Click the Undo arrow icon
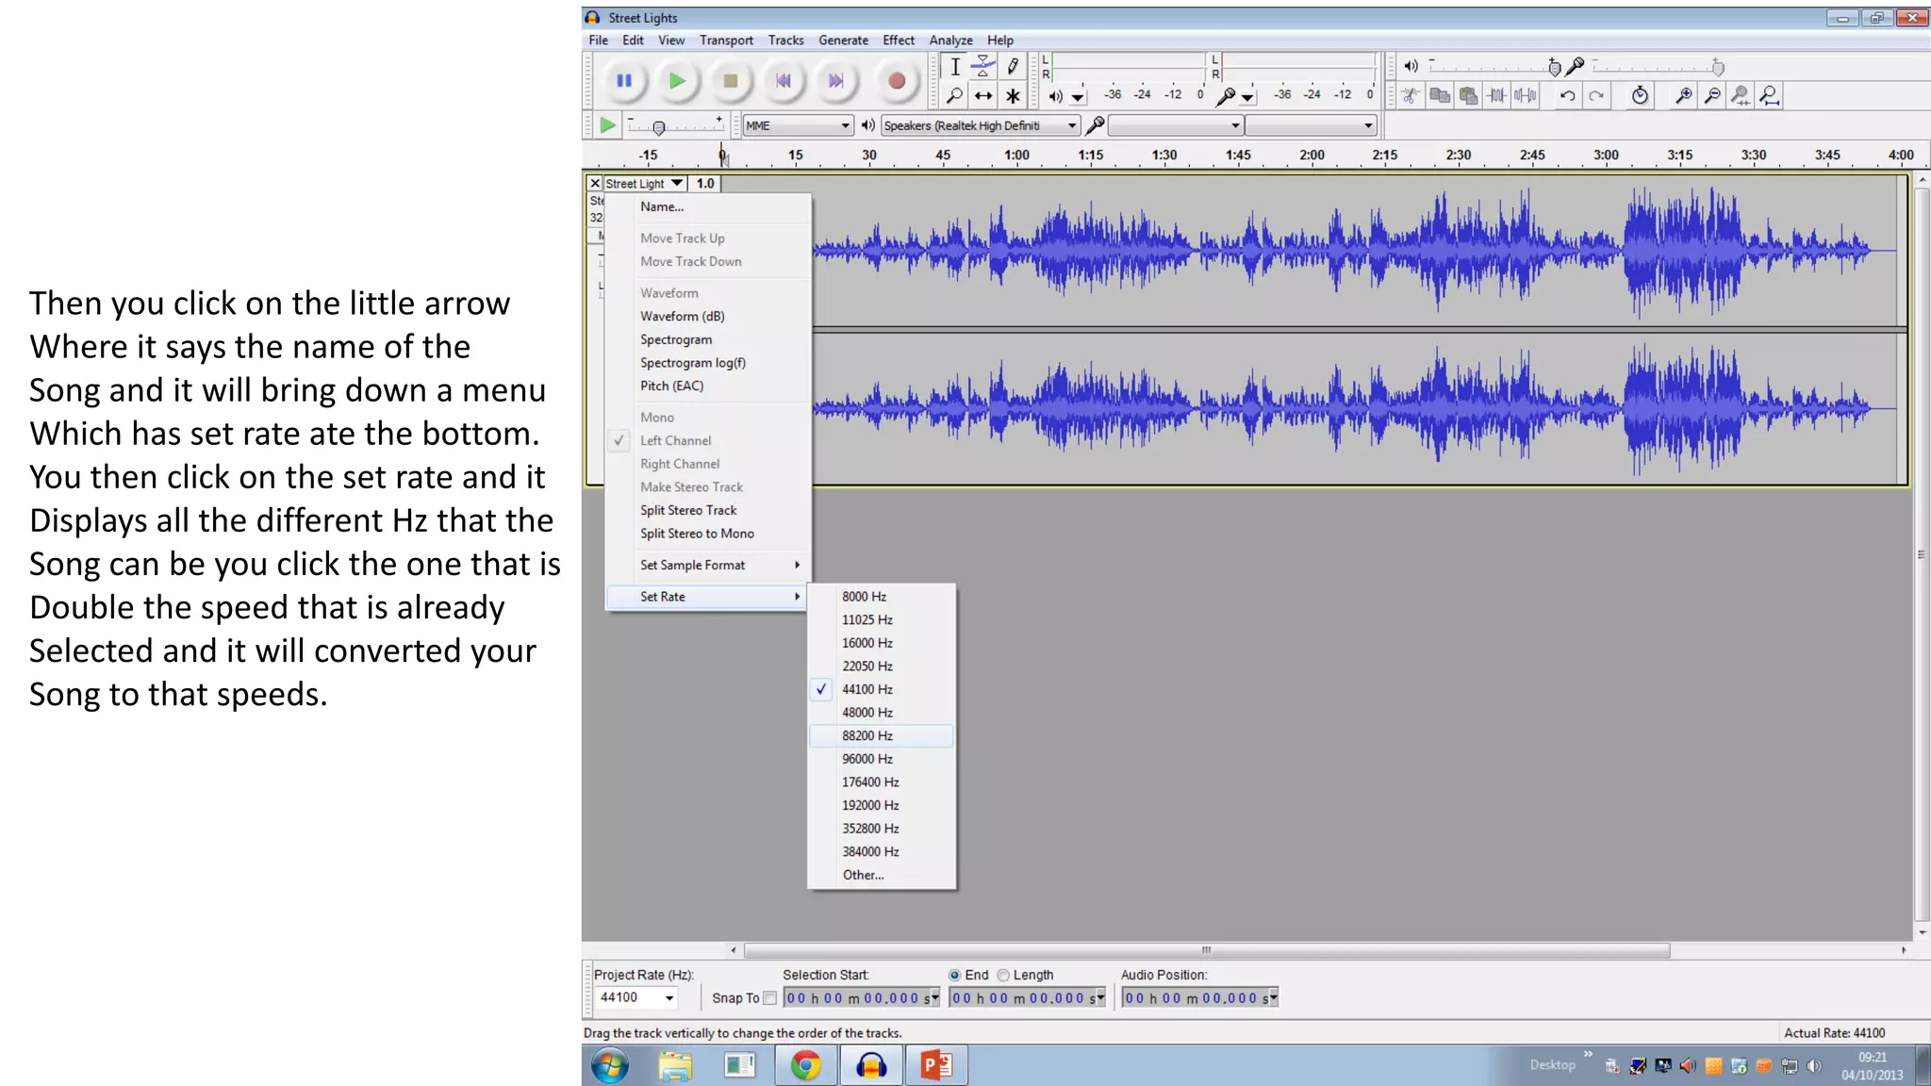This screenshot has height=1086, width=1931. coord(1567,95)
